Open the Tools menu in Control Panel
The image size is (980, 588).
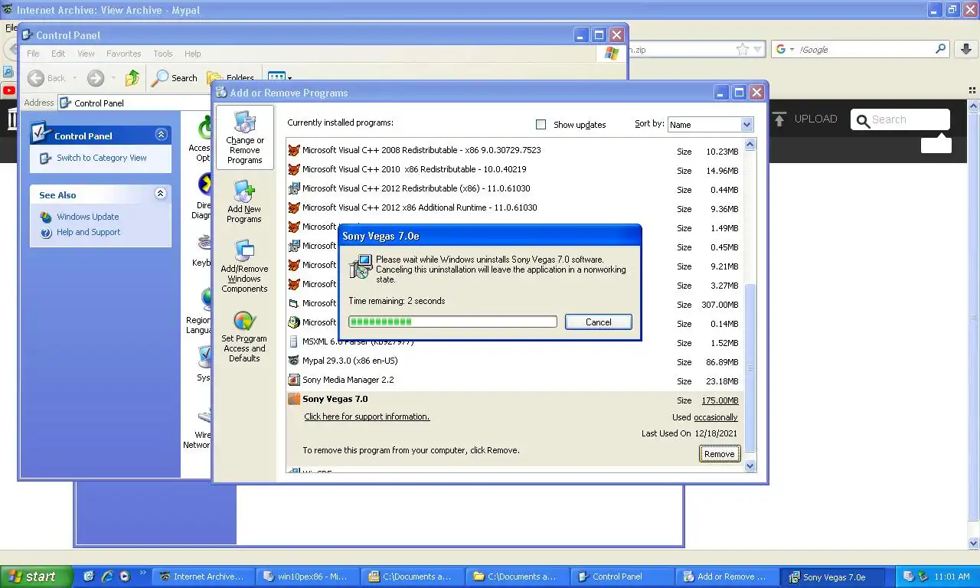(x=162, y=54)
